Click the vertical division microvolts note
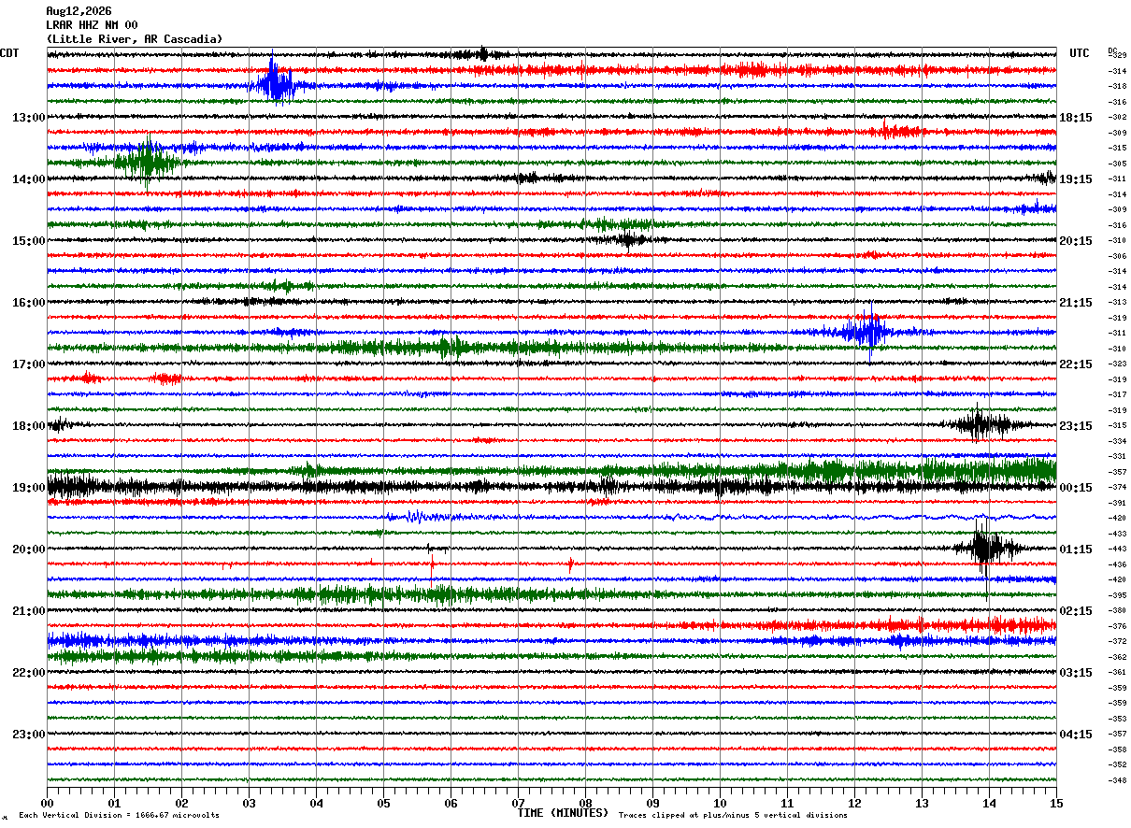The height and width of the screenshot is (828, 1131). click(119, 815)
